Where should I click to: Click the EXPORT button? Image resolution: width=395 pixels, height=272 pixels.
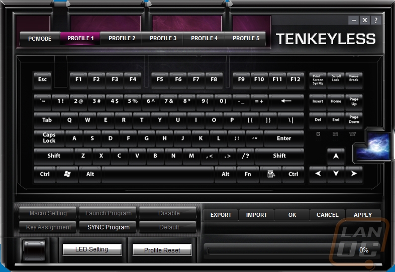click(x=221, y=215)
